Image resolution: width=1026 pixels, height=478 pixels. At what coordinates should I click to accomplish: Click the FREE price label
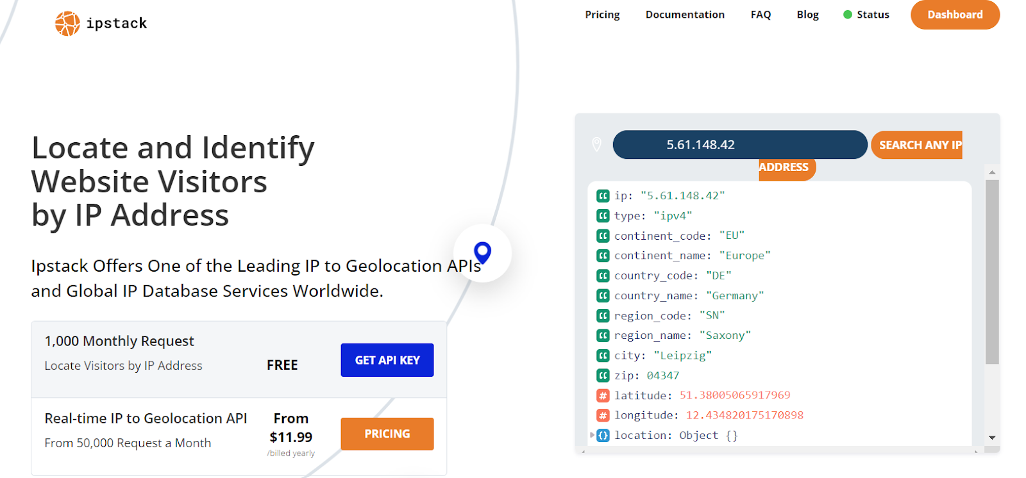pos(282,365)
